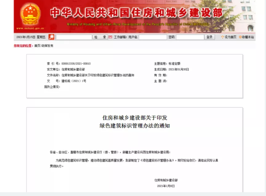
Task: Click the title line 住房和城乡建设部关于印发
Action: click(135, 118)
